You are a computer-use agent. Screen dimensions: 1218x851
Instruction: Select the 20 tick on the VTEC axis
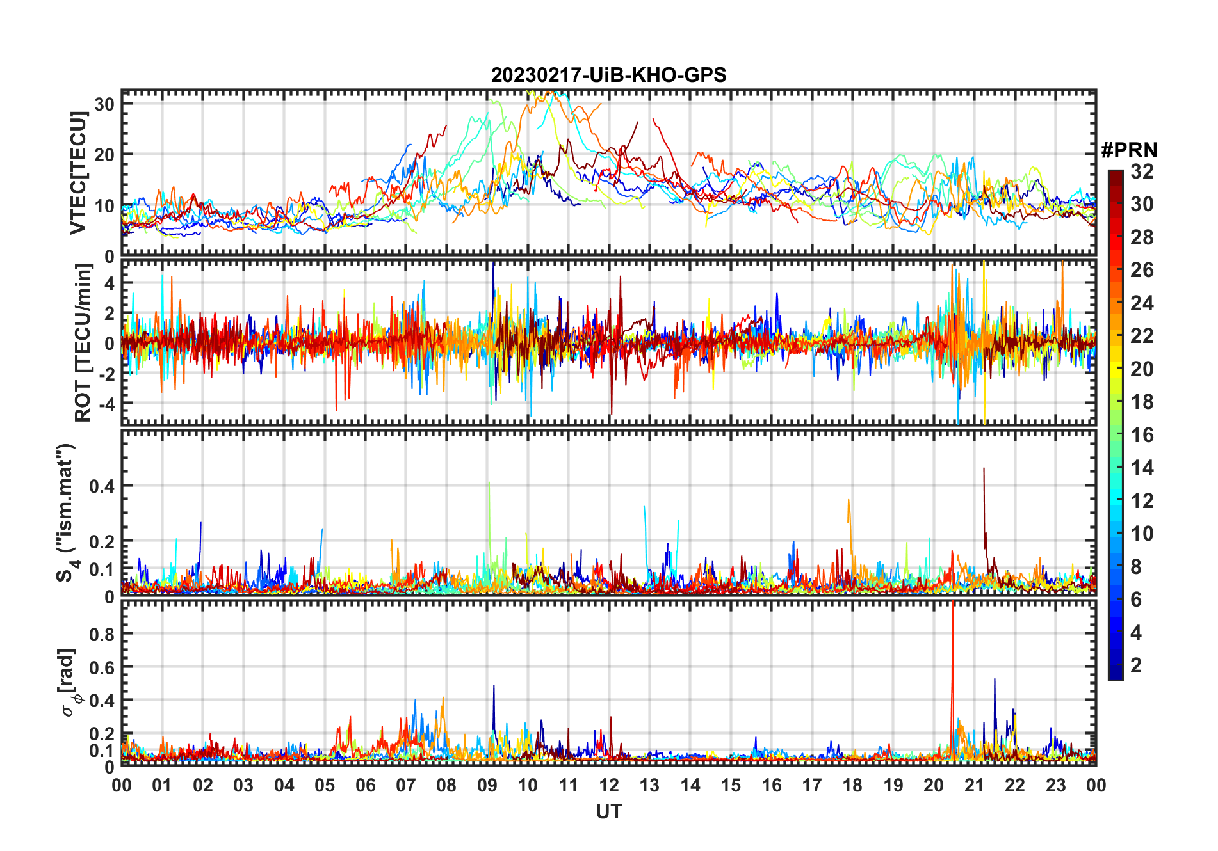point(104,155)
